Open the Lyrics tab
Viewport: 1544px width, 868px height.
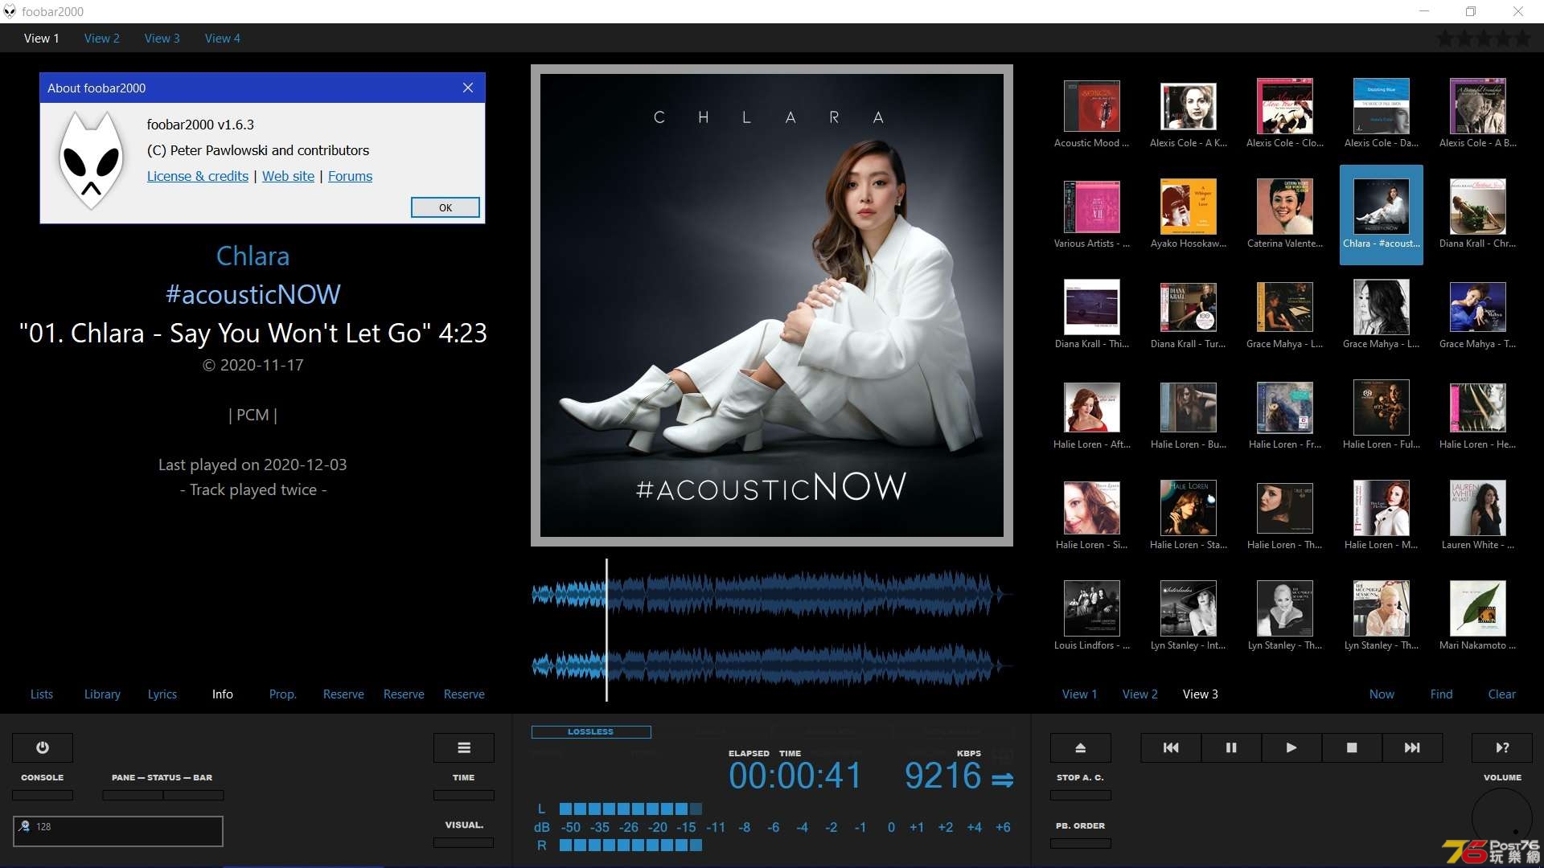pyautogui.click(x=162, y=694)
